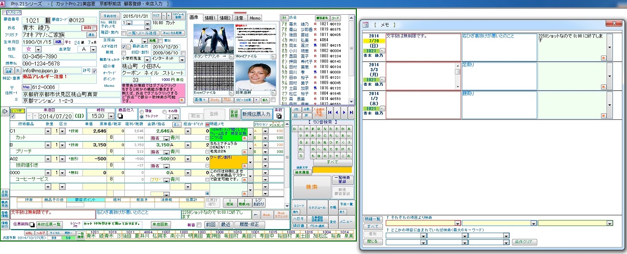Image resolution: width=627 pixels, height=254 pixels.
Task: Open the 時刻 dropdown showing 1530
Action: tap(111, 116)
